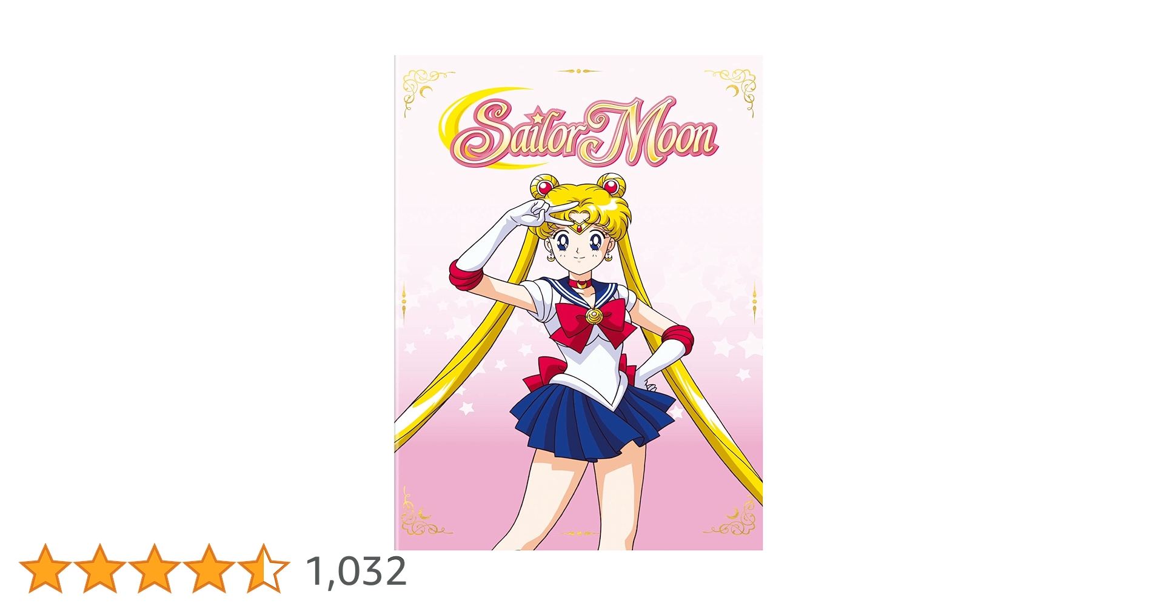Click the character's face on the cover
The width and height of the screenshot is (1158, 606).
click(x=580, y=248)
